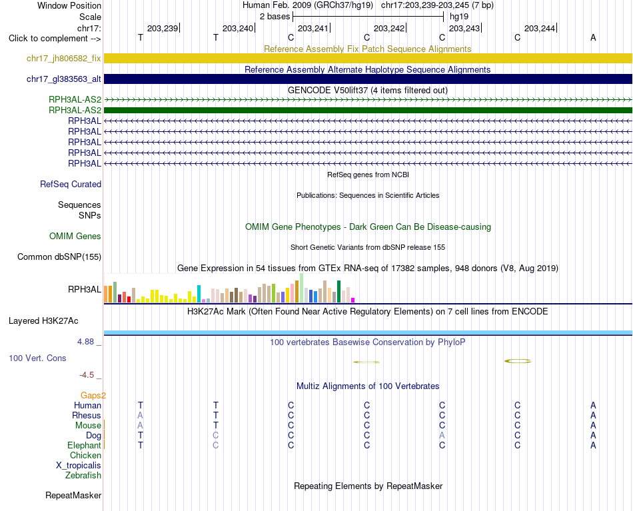
Task: Click the Mouse species label
Action: click(88, 426)
